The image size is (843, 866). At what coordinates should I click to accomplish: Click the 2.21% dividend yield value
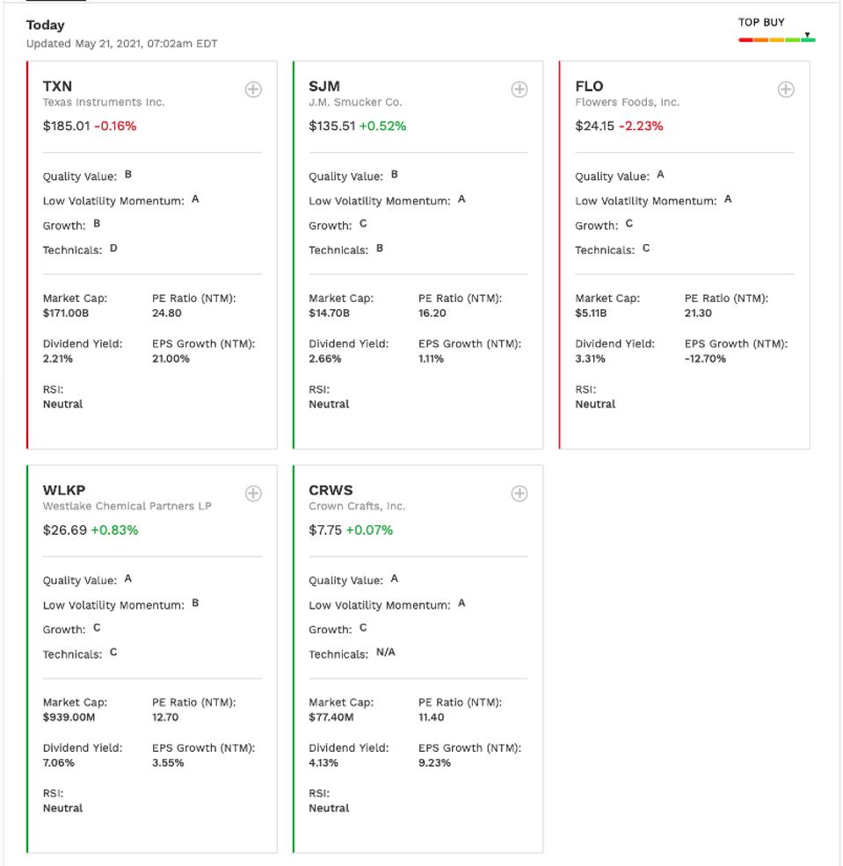point(58,359)
